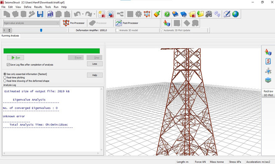Click the checklist icon in right side panel
This screenshot has height=164, width=275.
pos(268,61)
